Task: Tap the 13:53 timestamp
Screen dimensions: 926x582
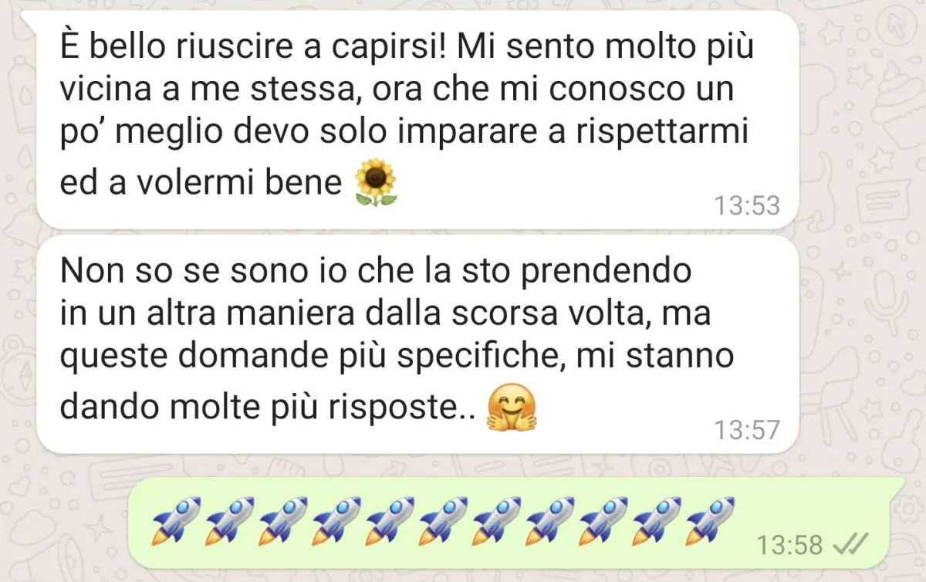Action: pyautogui.click(x=747, y=205)
